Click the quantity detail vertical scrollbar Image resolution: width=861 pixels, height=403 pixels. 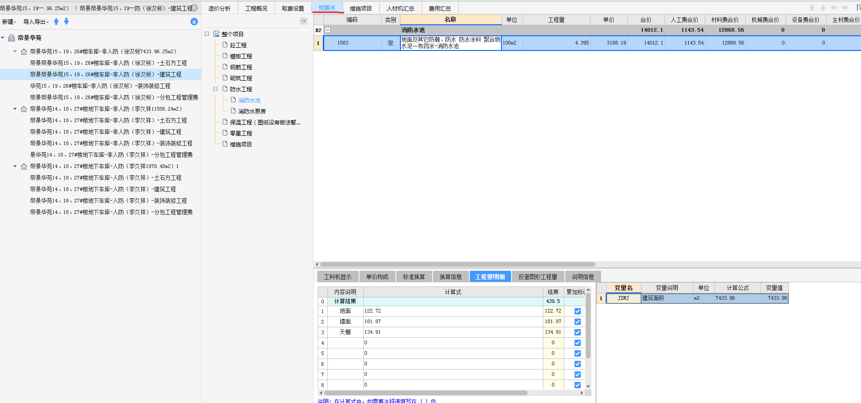pos(588,326)
